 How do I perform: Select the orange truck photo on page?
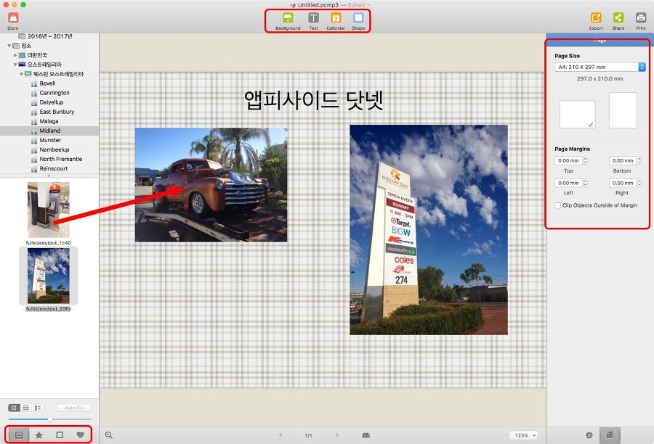211,185
